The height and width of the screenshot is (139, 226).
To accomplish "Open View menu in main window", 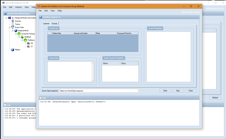I will 27,7.
